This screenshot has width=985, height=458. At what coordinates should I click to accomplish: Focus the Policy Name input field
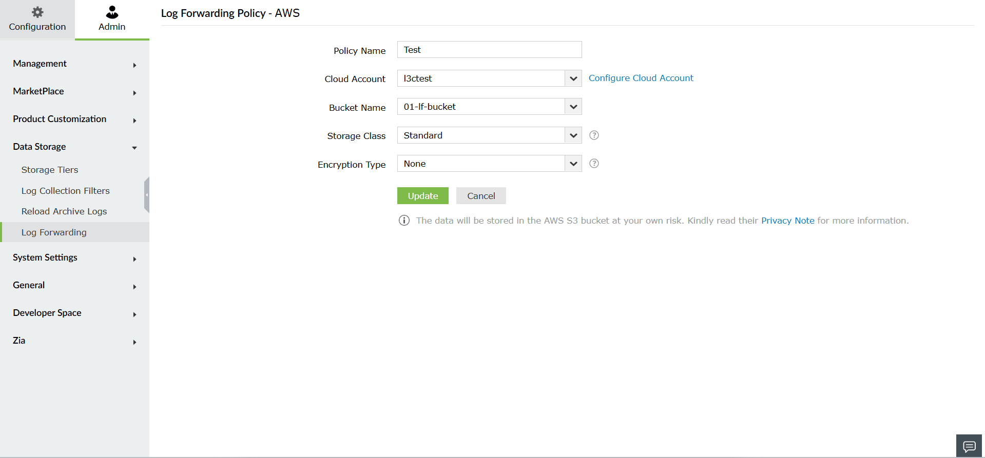(489, 50)
